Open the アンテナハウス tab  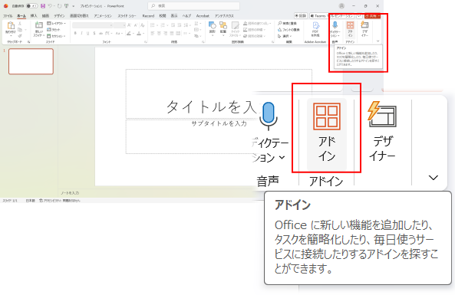click(x=224, y=16)
